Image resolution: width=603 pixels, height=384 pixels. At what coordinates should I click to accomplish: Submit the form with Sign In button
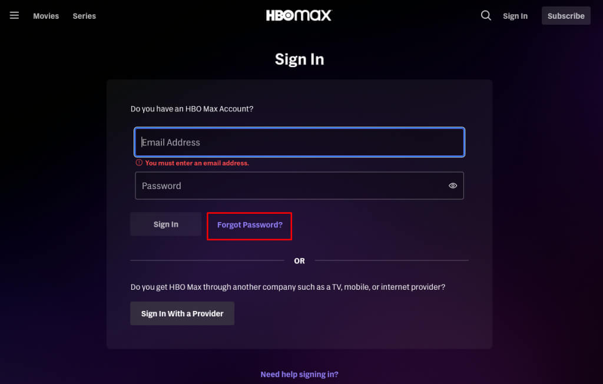165,224
